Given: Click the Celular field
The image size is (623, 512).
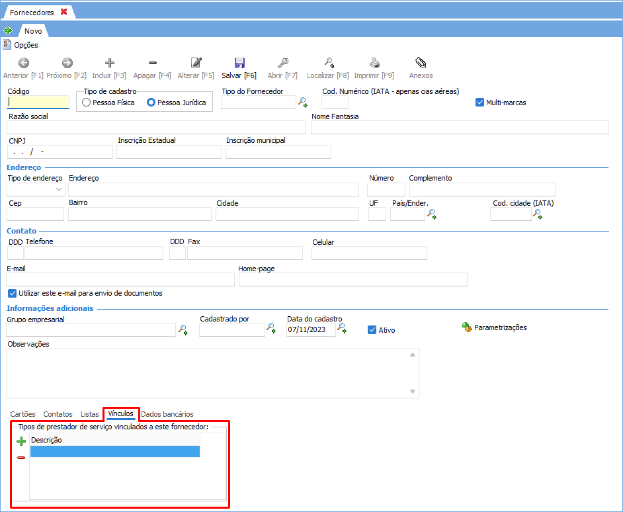Looking at the screenshot, I should click(x=369, y=253).
